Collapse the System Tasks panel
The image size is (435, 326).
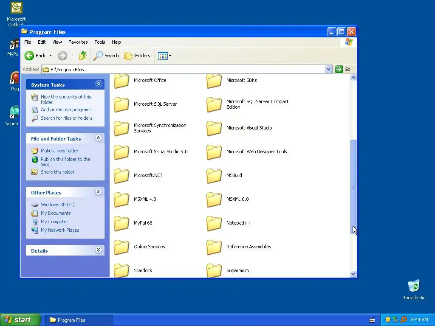point(99,84)
